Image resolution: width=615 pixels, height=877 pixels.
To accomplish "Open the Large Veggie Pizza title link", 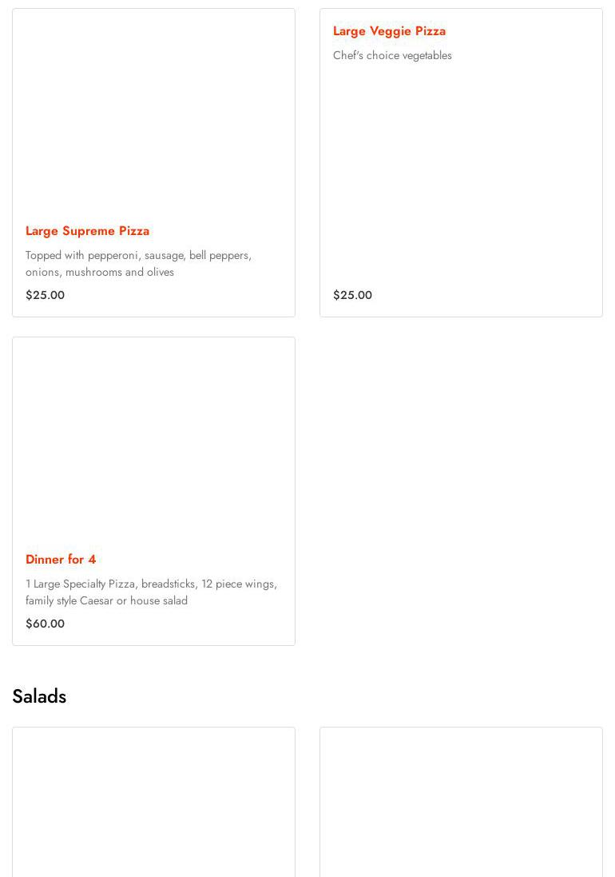I will (389, 30).
